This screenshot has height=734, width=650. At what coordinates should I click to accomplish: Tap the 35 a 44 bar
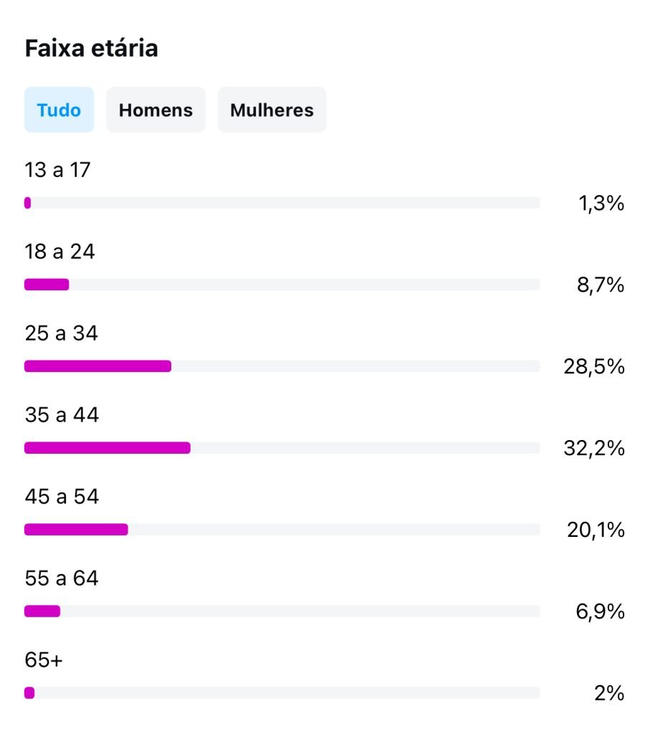(x=107, y=448)
